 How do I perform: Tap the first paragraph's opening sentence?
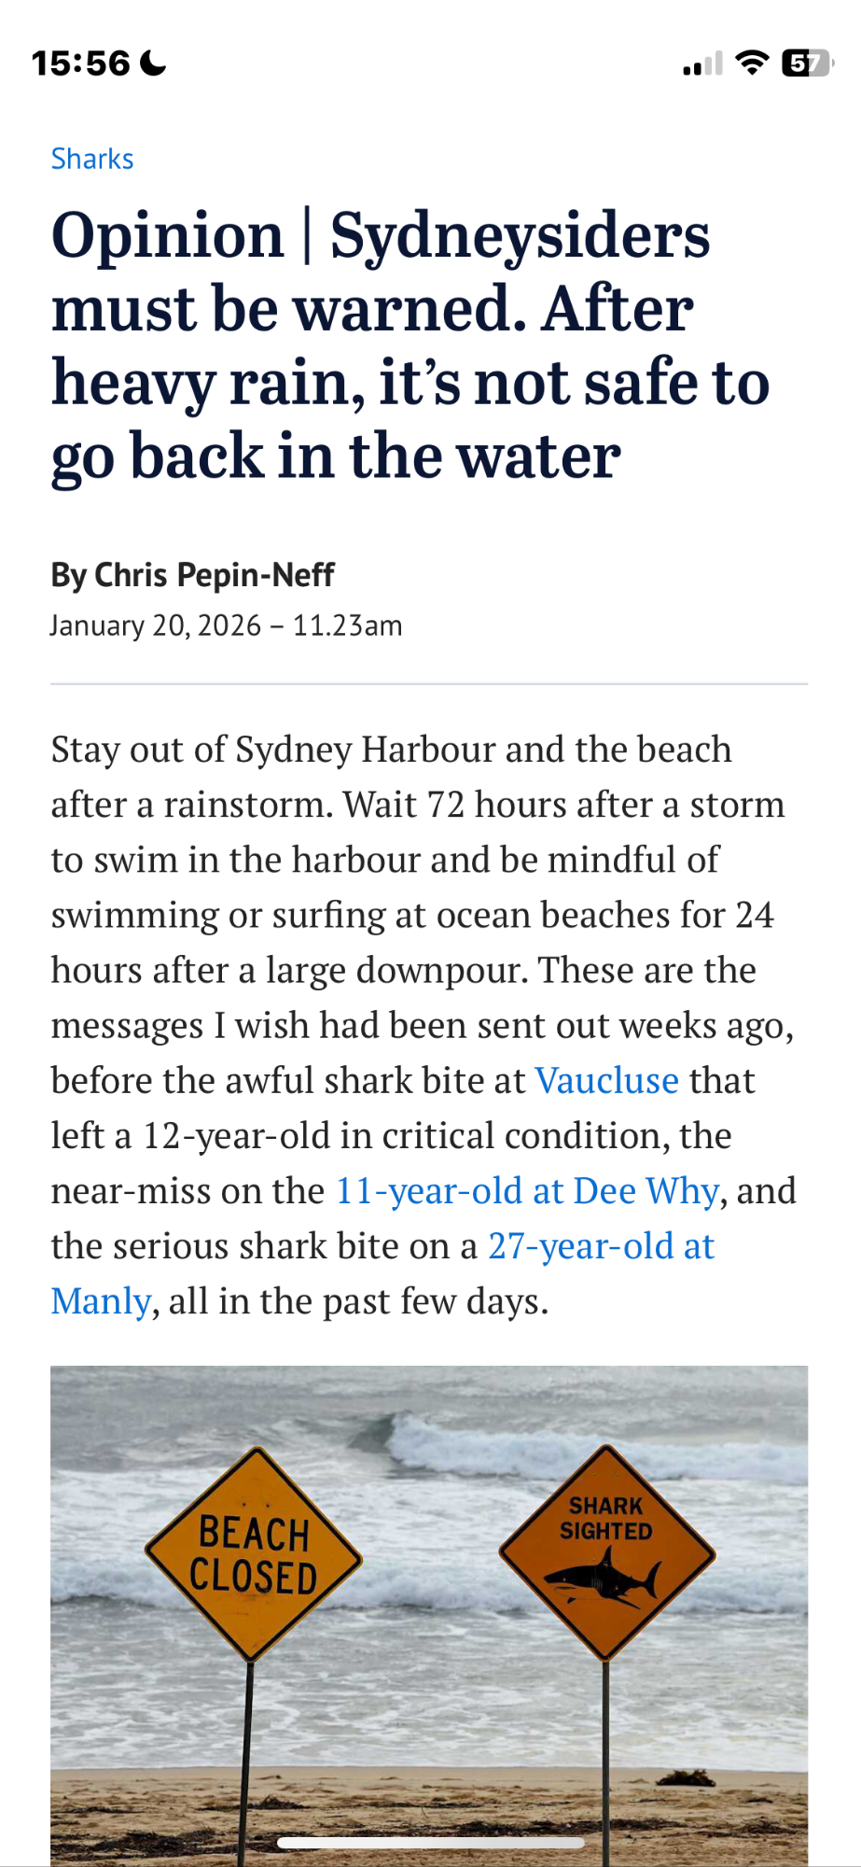[392, 777]
